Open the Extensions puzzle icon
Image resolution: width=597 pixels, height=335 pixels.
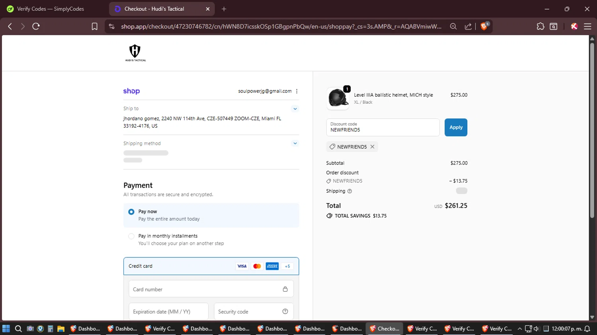pos(540,26)
